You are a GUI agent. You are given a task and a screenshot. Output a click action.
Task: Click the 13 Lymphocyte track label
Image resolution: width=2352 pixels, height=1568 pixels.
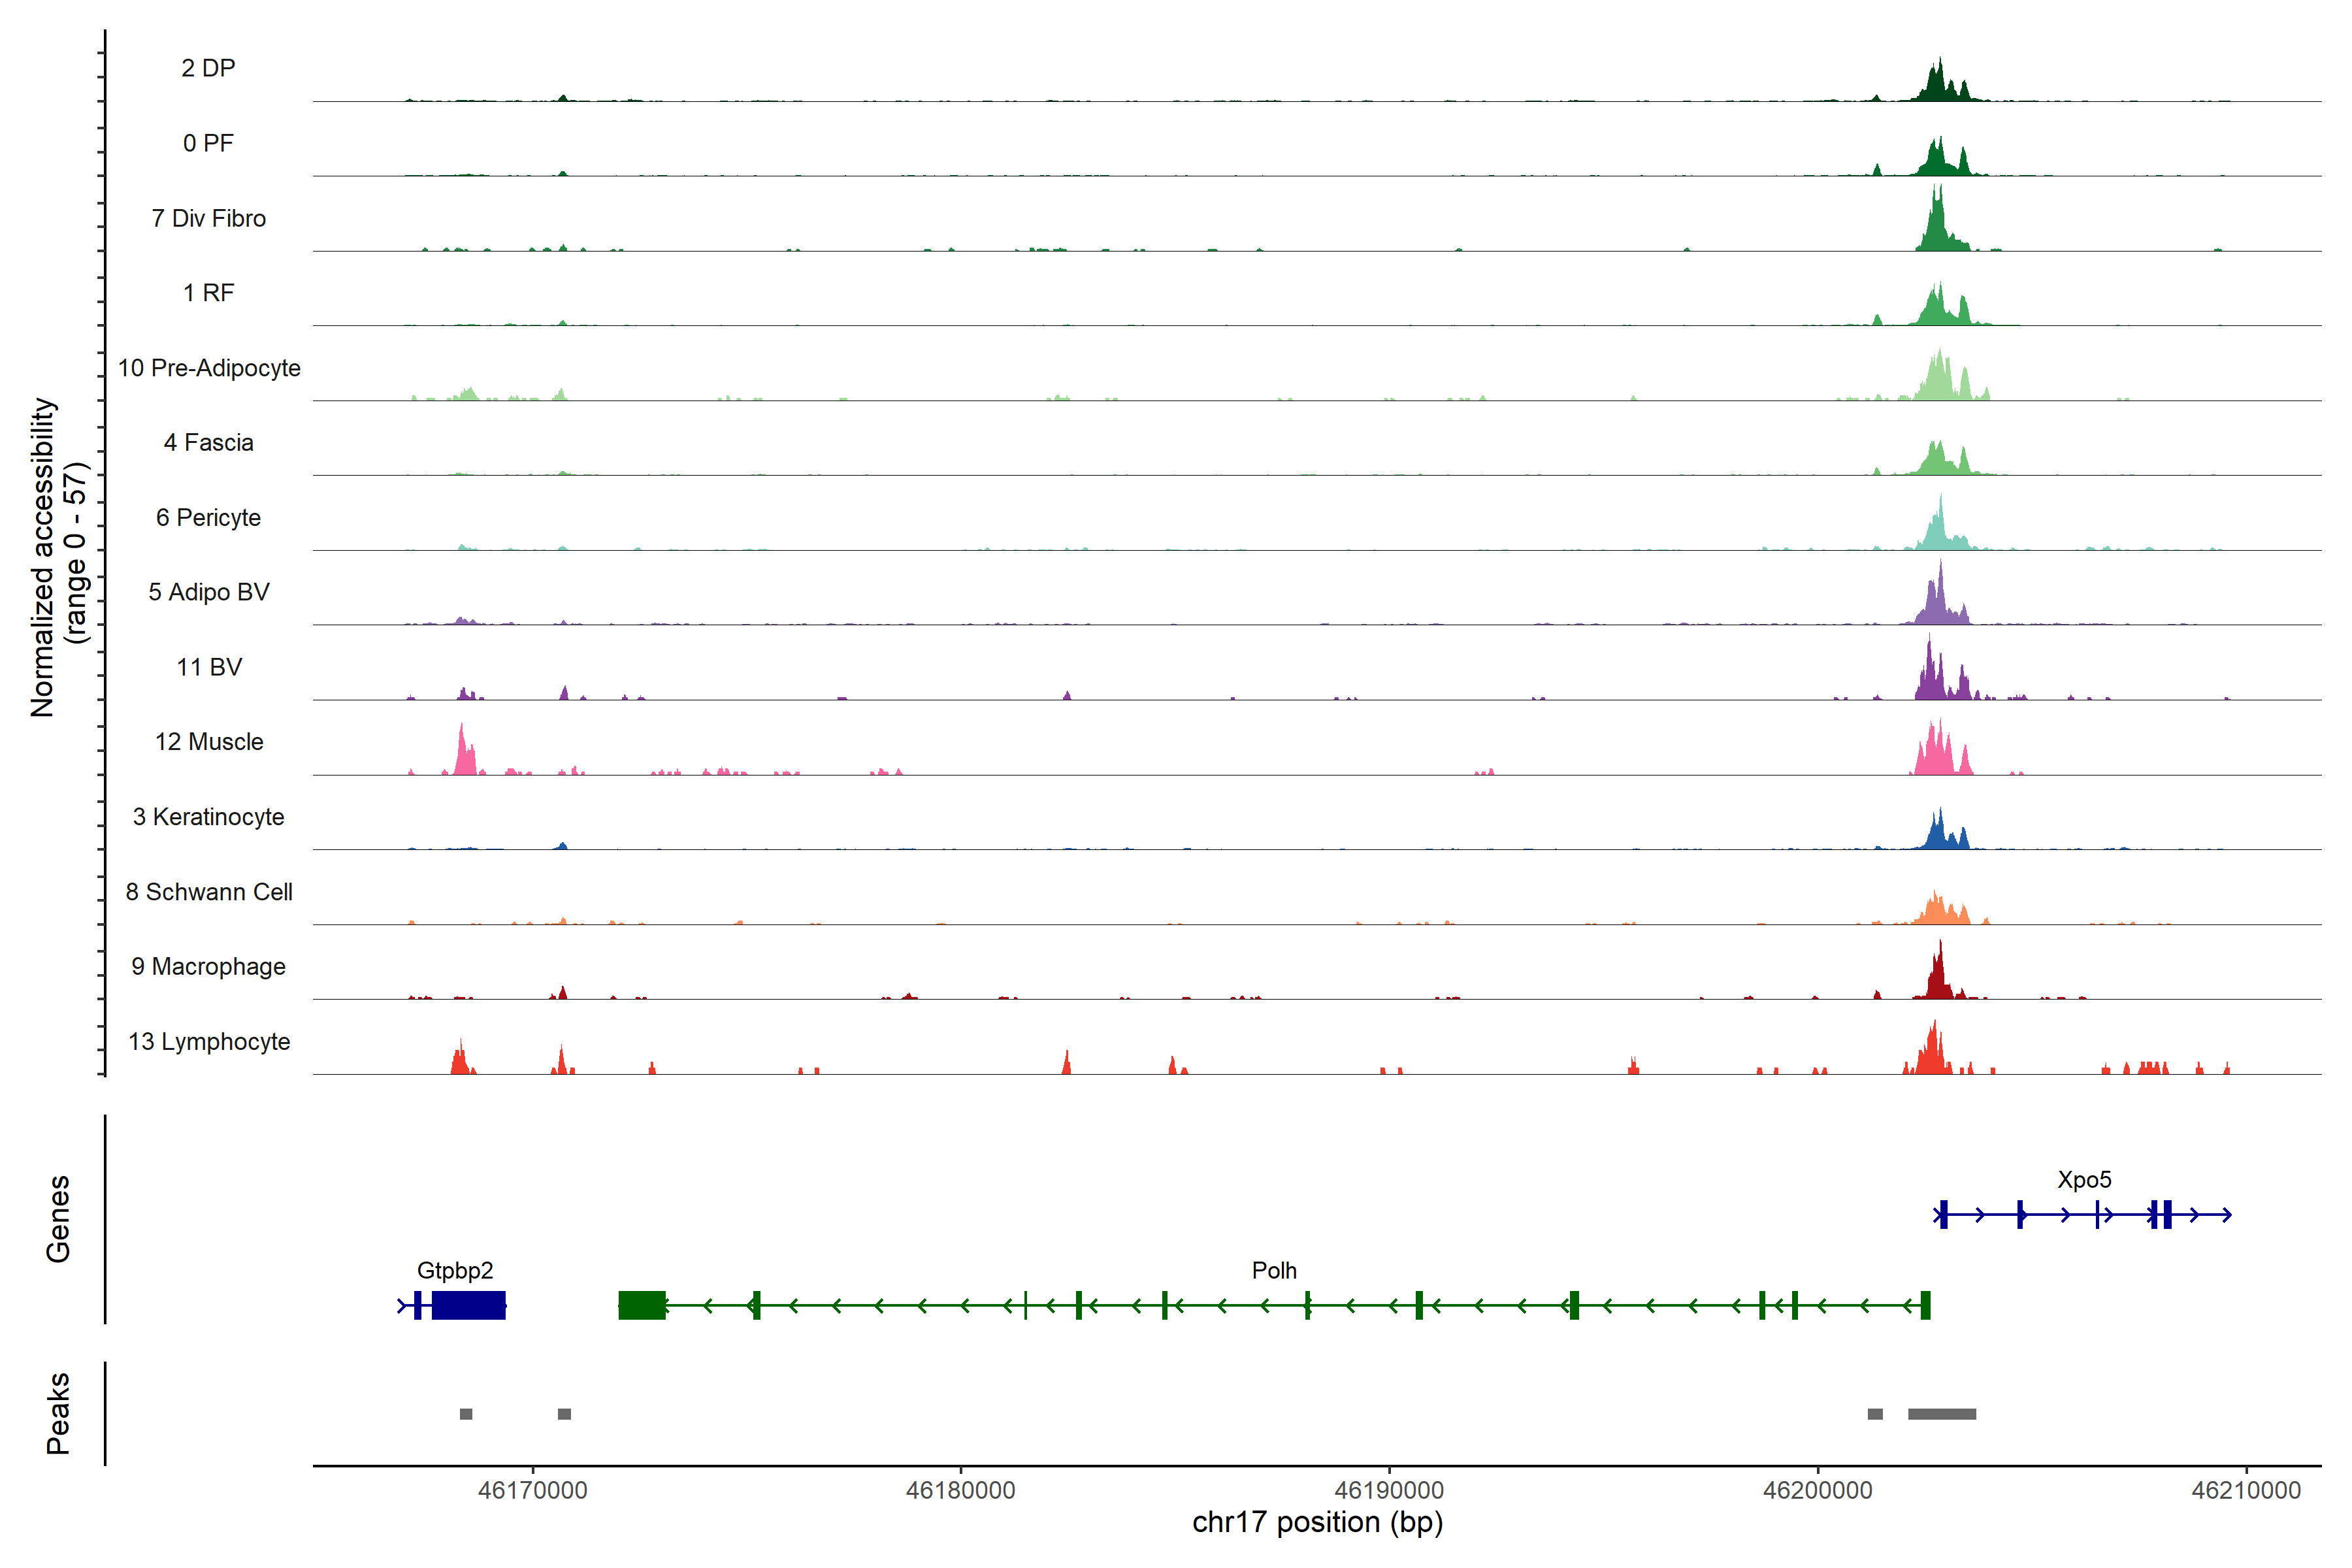(x=209, y=1041)
